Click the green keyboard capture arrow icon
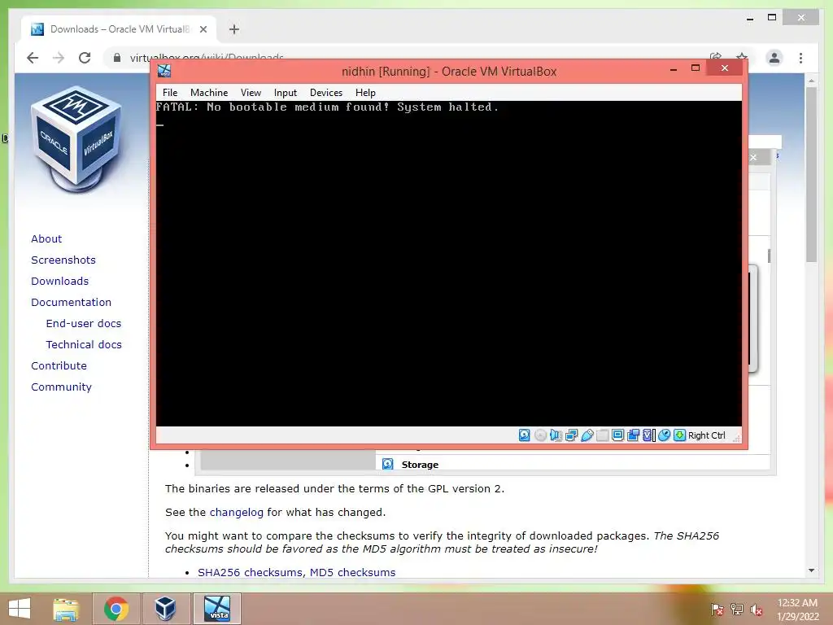The image size is (833, 625). tap(679, 435)
